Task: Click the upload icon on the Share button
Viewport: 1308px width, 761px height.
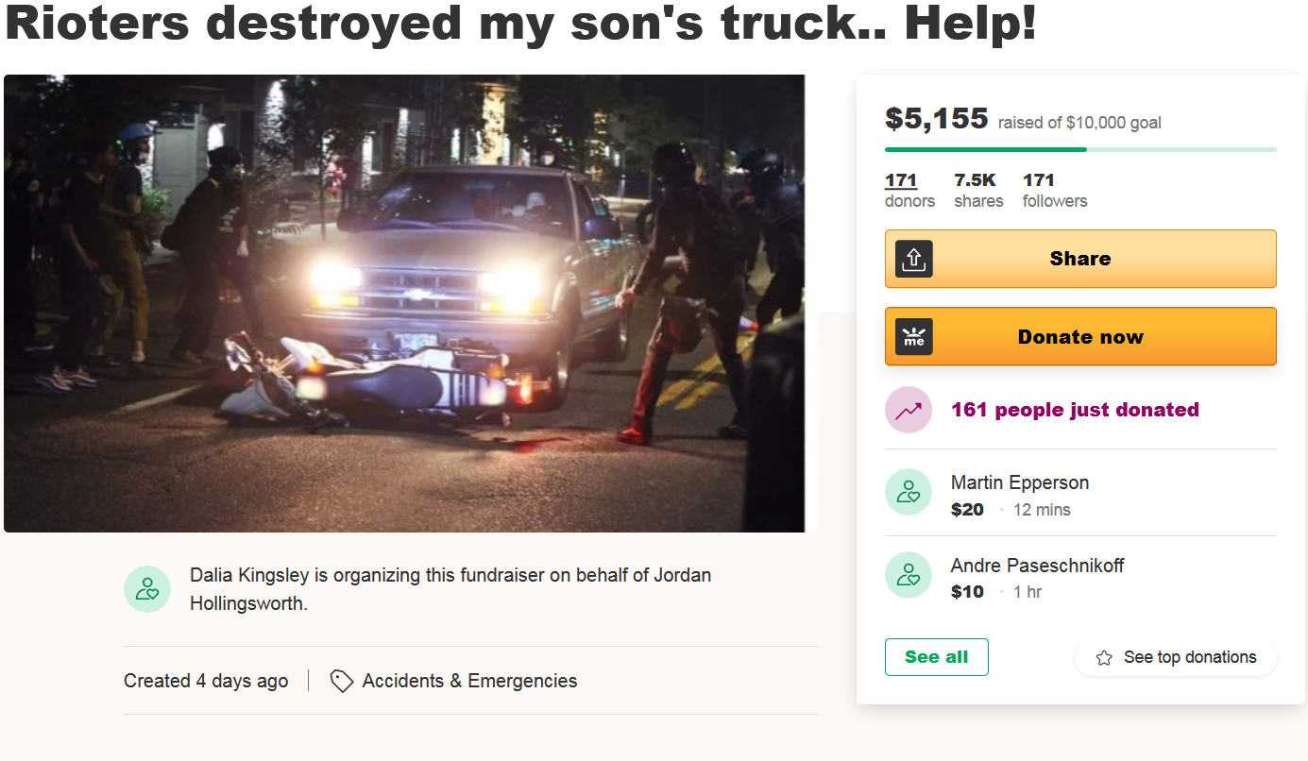Action: 913,259
